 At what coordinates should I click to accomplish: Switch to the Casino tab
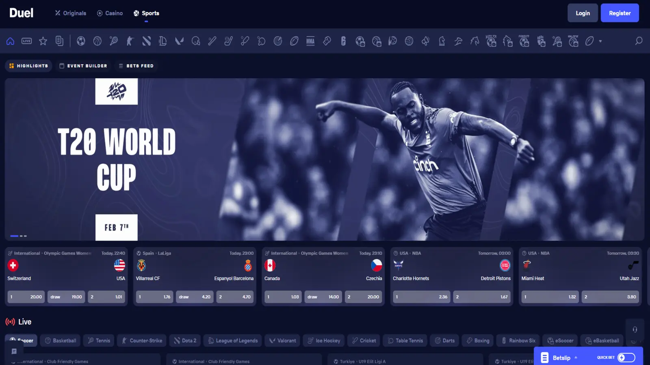click(x=110, y=13)
